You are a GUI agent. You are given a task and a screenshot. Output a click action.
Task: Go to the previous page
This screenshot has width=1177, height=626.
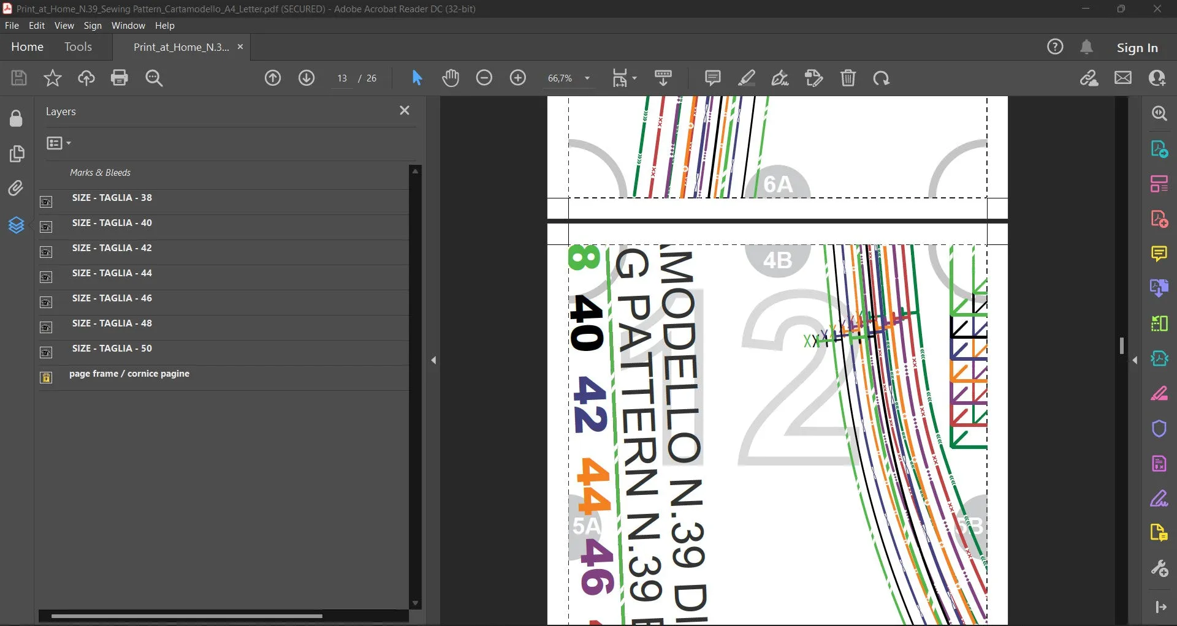(x=273, y=78)
